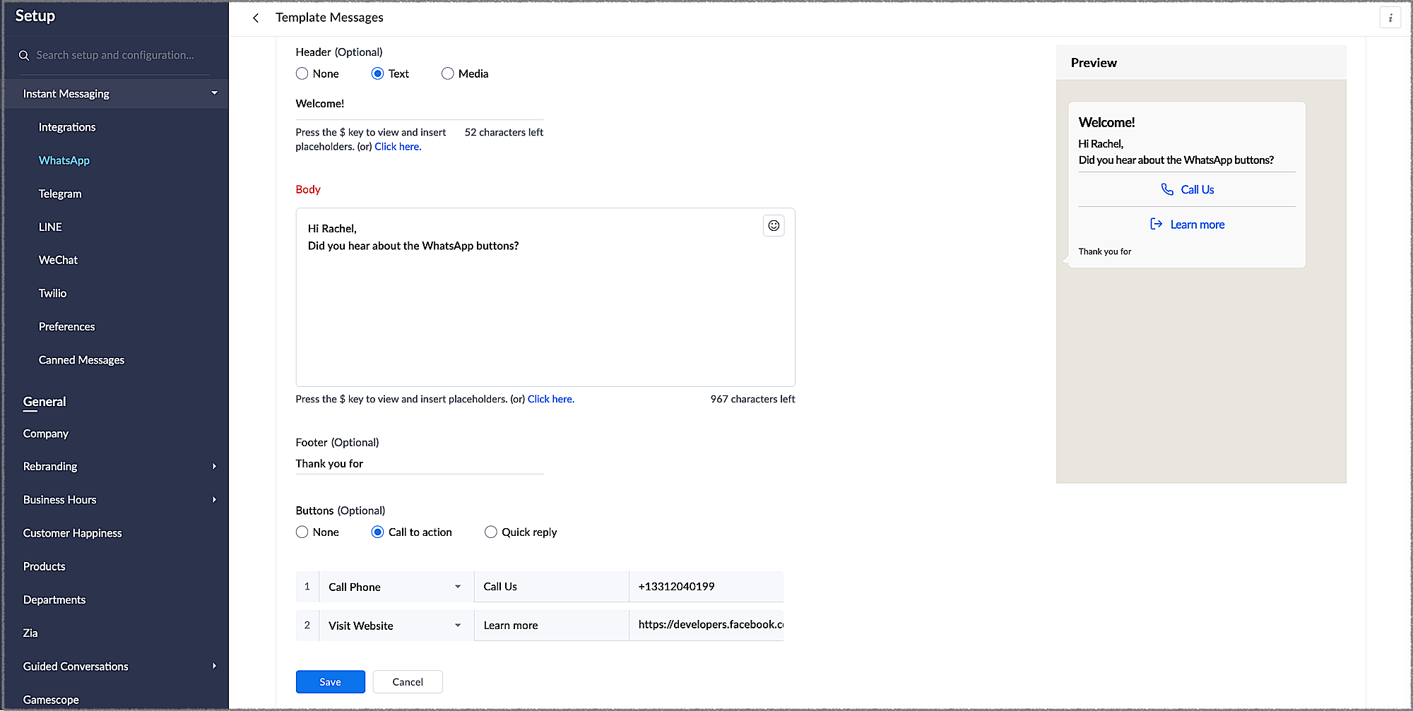Select Quick reply buttons option
Screen dimensions: 1413x711
(491, 532)
